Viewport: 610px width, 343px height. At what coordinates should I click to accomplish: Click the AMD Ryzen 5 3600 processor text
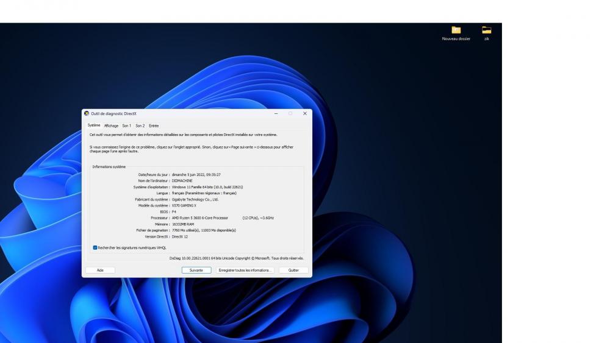[199, 217]
